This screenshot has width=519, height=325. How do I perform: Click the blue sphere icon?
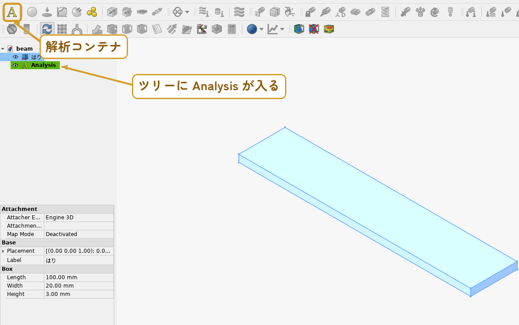252,29
